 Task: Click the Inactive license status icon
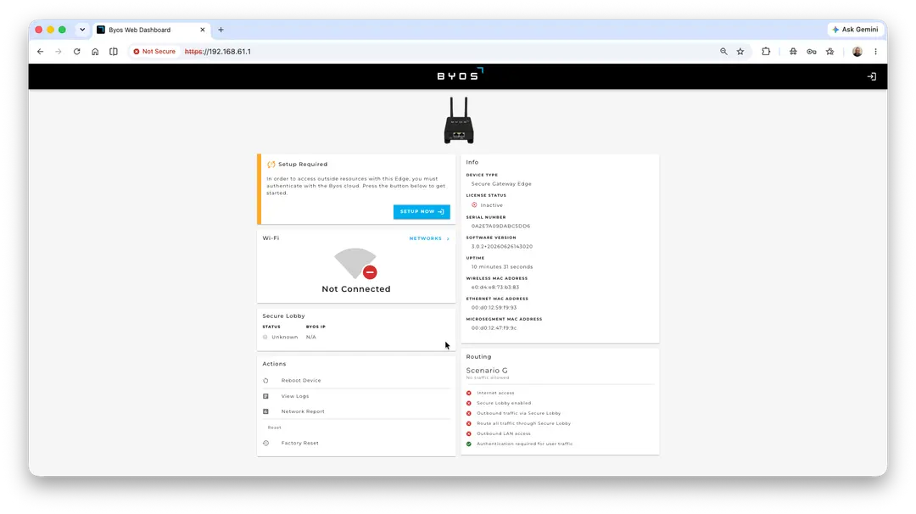point(474,205)
